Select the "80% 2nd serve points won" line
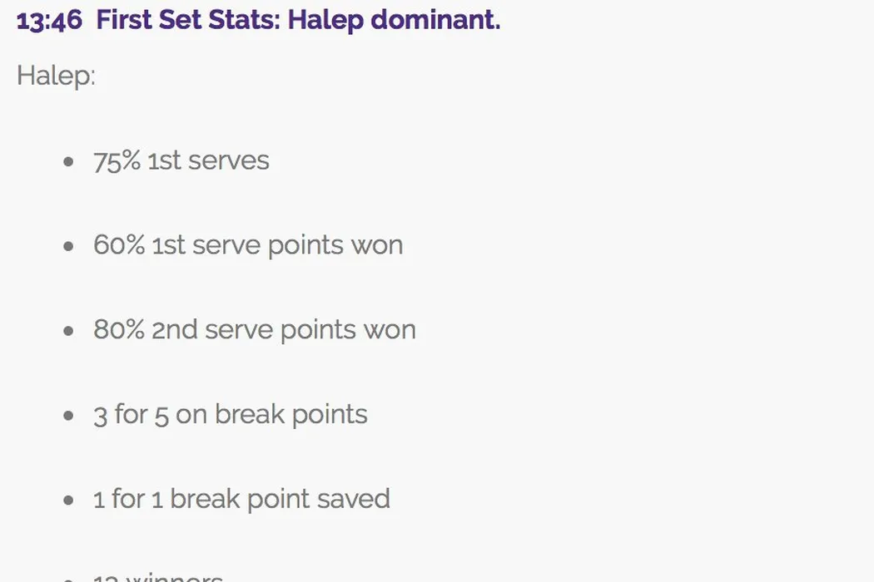 [x=255, y=330]
